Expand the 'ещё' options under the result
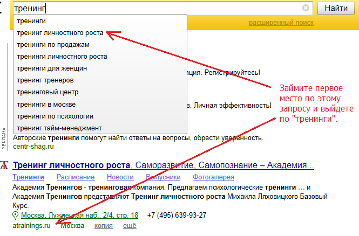The height and width of the screenshot is (236, 359). [130, 226]
